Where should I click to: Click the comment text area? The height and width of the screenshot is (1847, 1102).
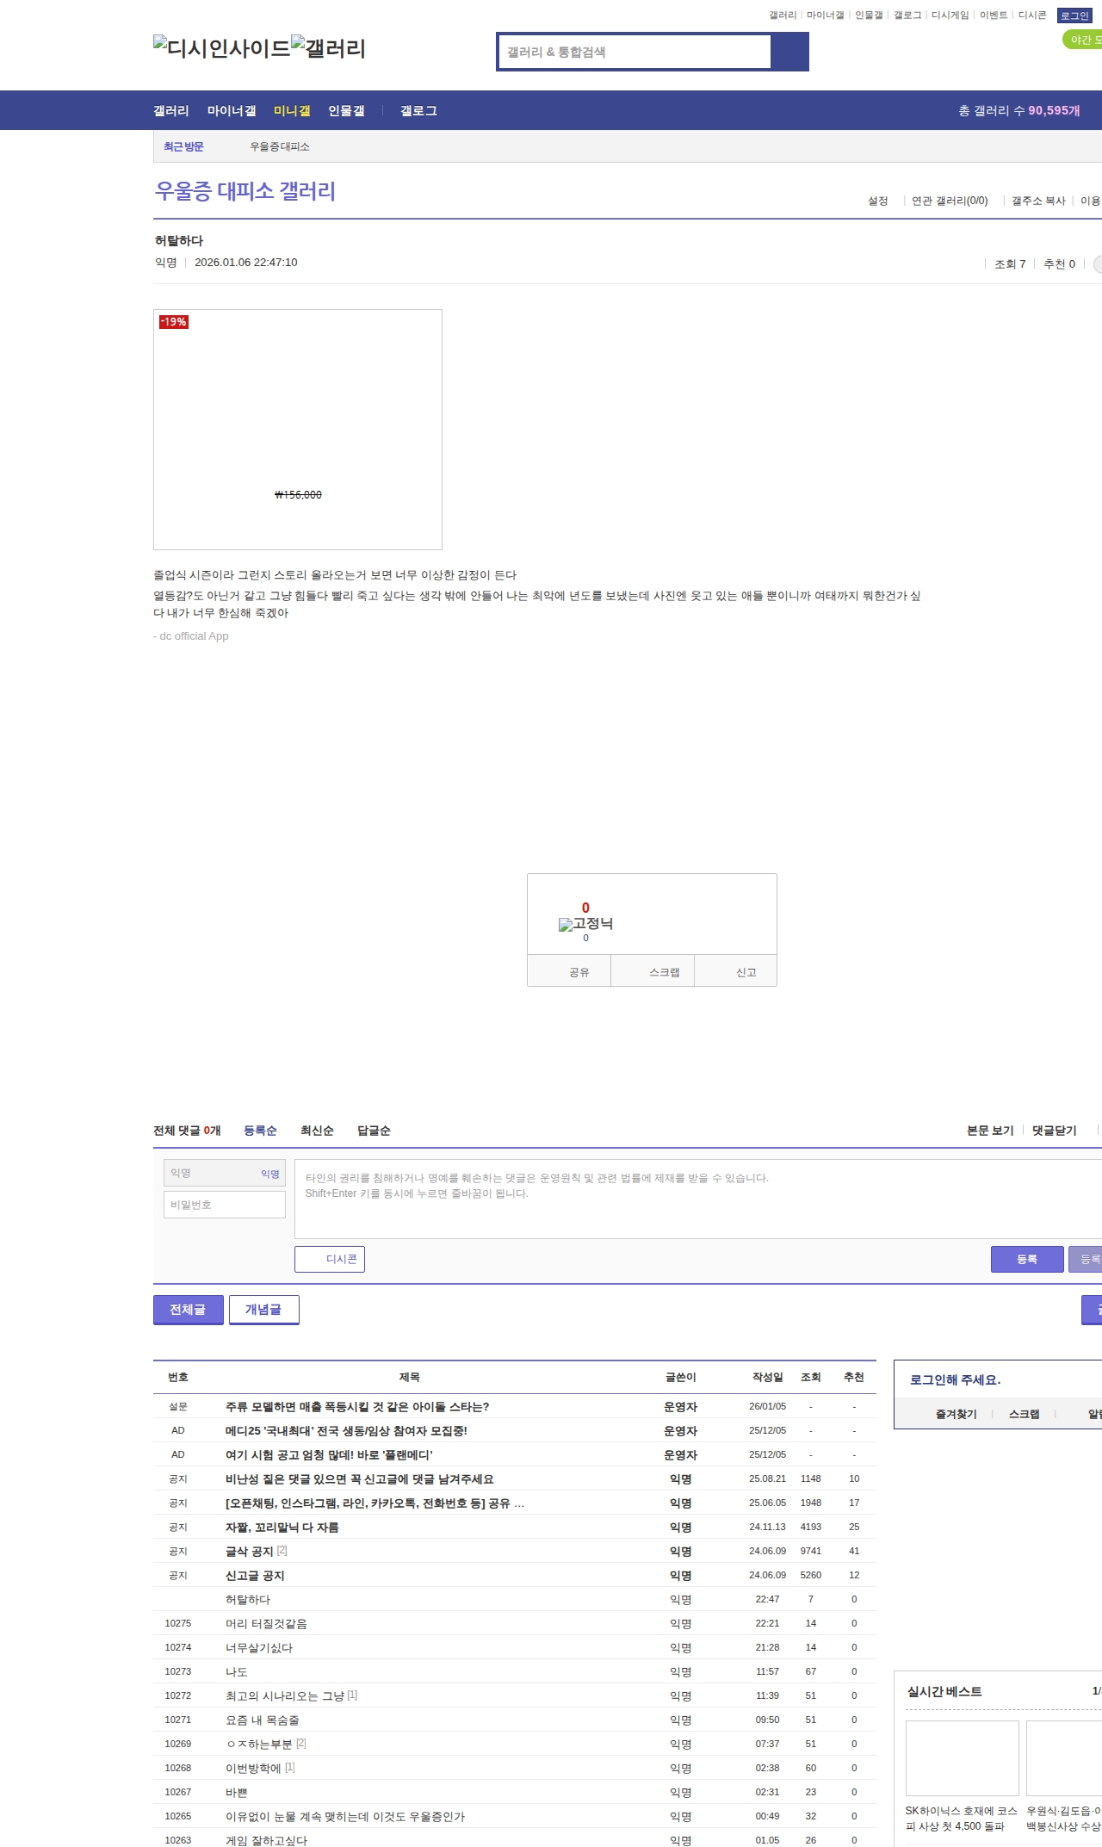pos(698,1199)
